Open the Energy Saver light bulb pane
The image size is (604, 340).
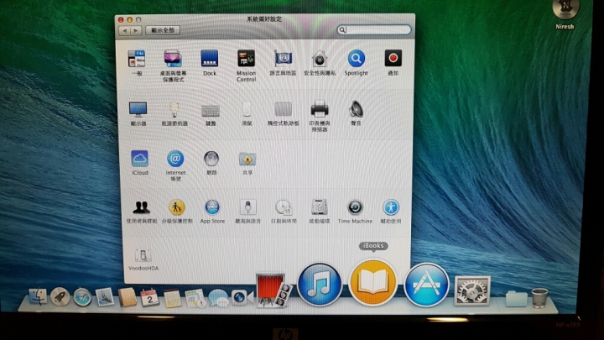[x=174, y=109]
